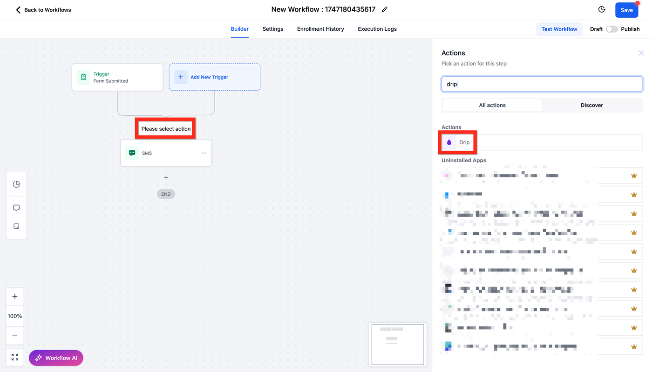Click the fit-to-screen expand icon
Screen dimensions: 652x372
15,357
